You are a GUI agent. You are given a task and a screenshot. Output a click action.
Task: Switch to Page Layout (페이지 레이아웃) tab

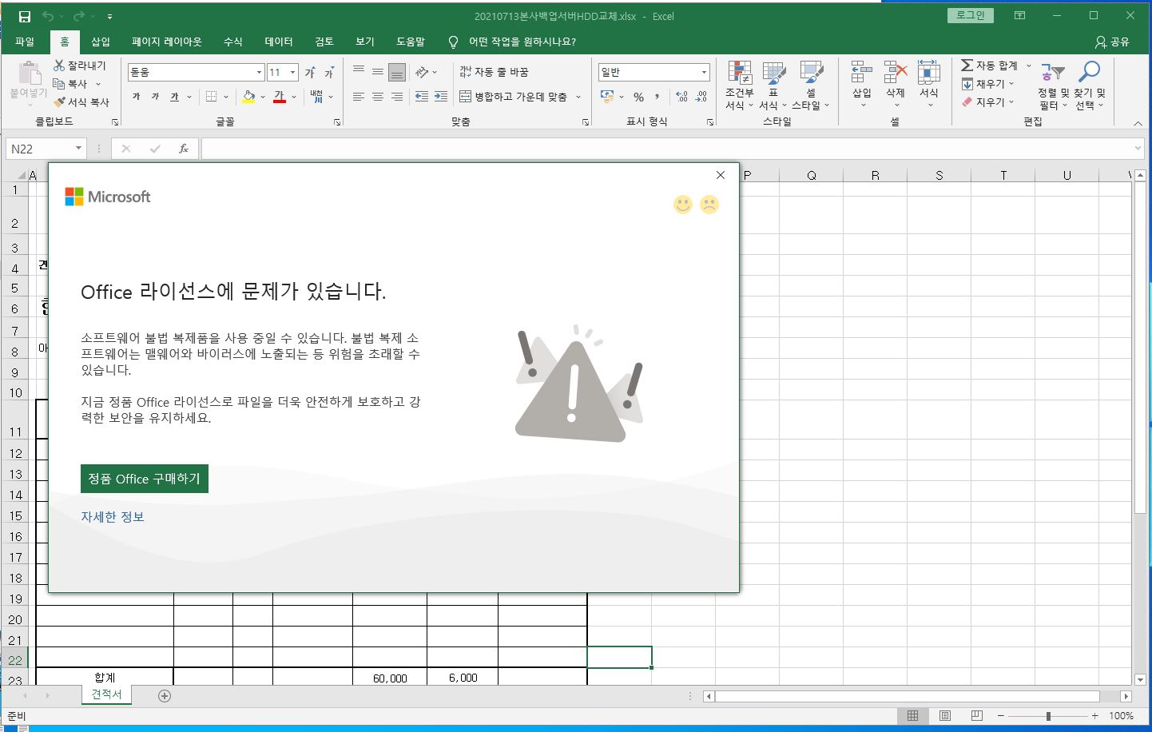[167, 42]
